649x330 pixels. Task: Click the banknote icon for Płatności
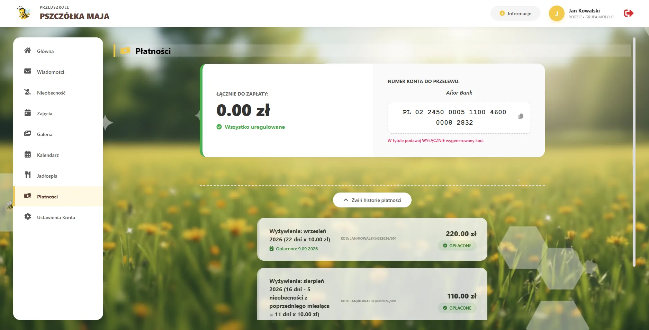click(x=28, y=196)
